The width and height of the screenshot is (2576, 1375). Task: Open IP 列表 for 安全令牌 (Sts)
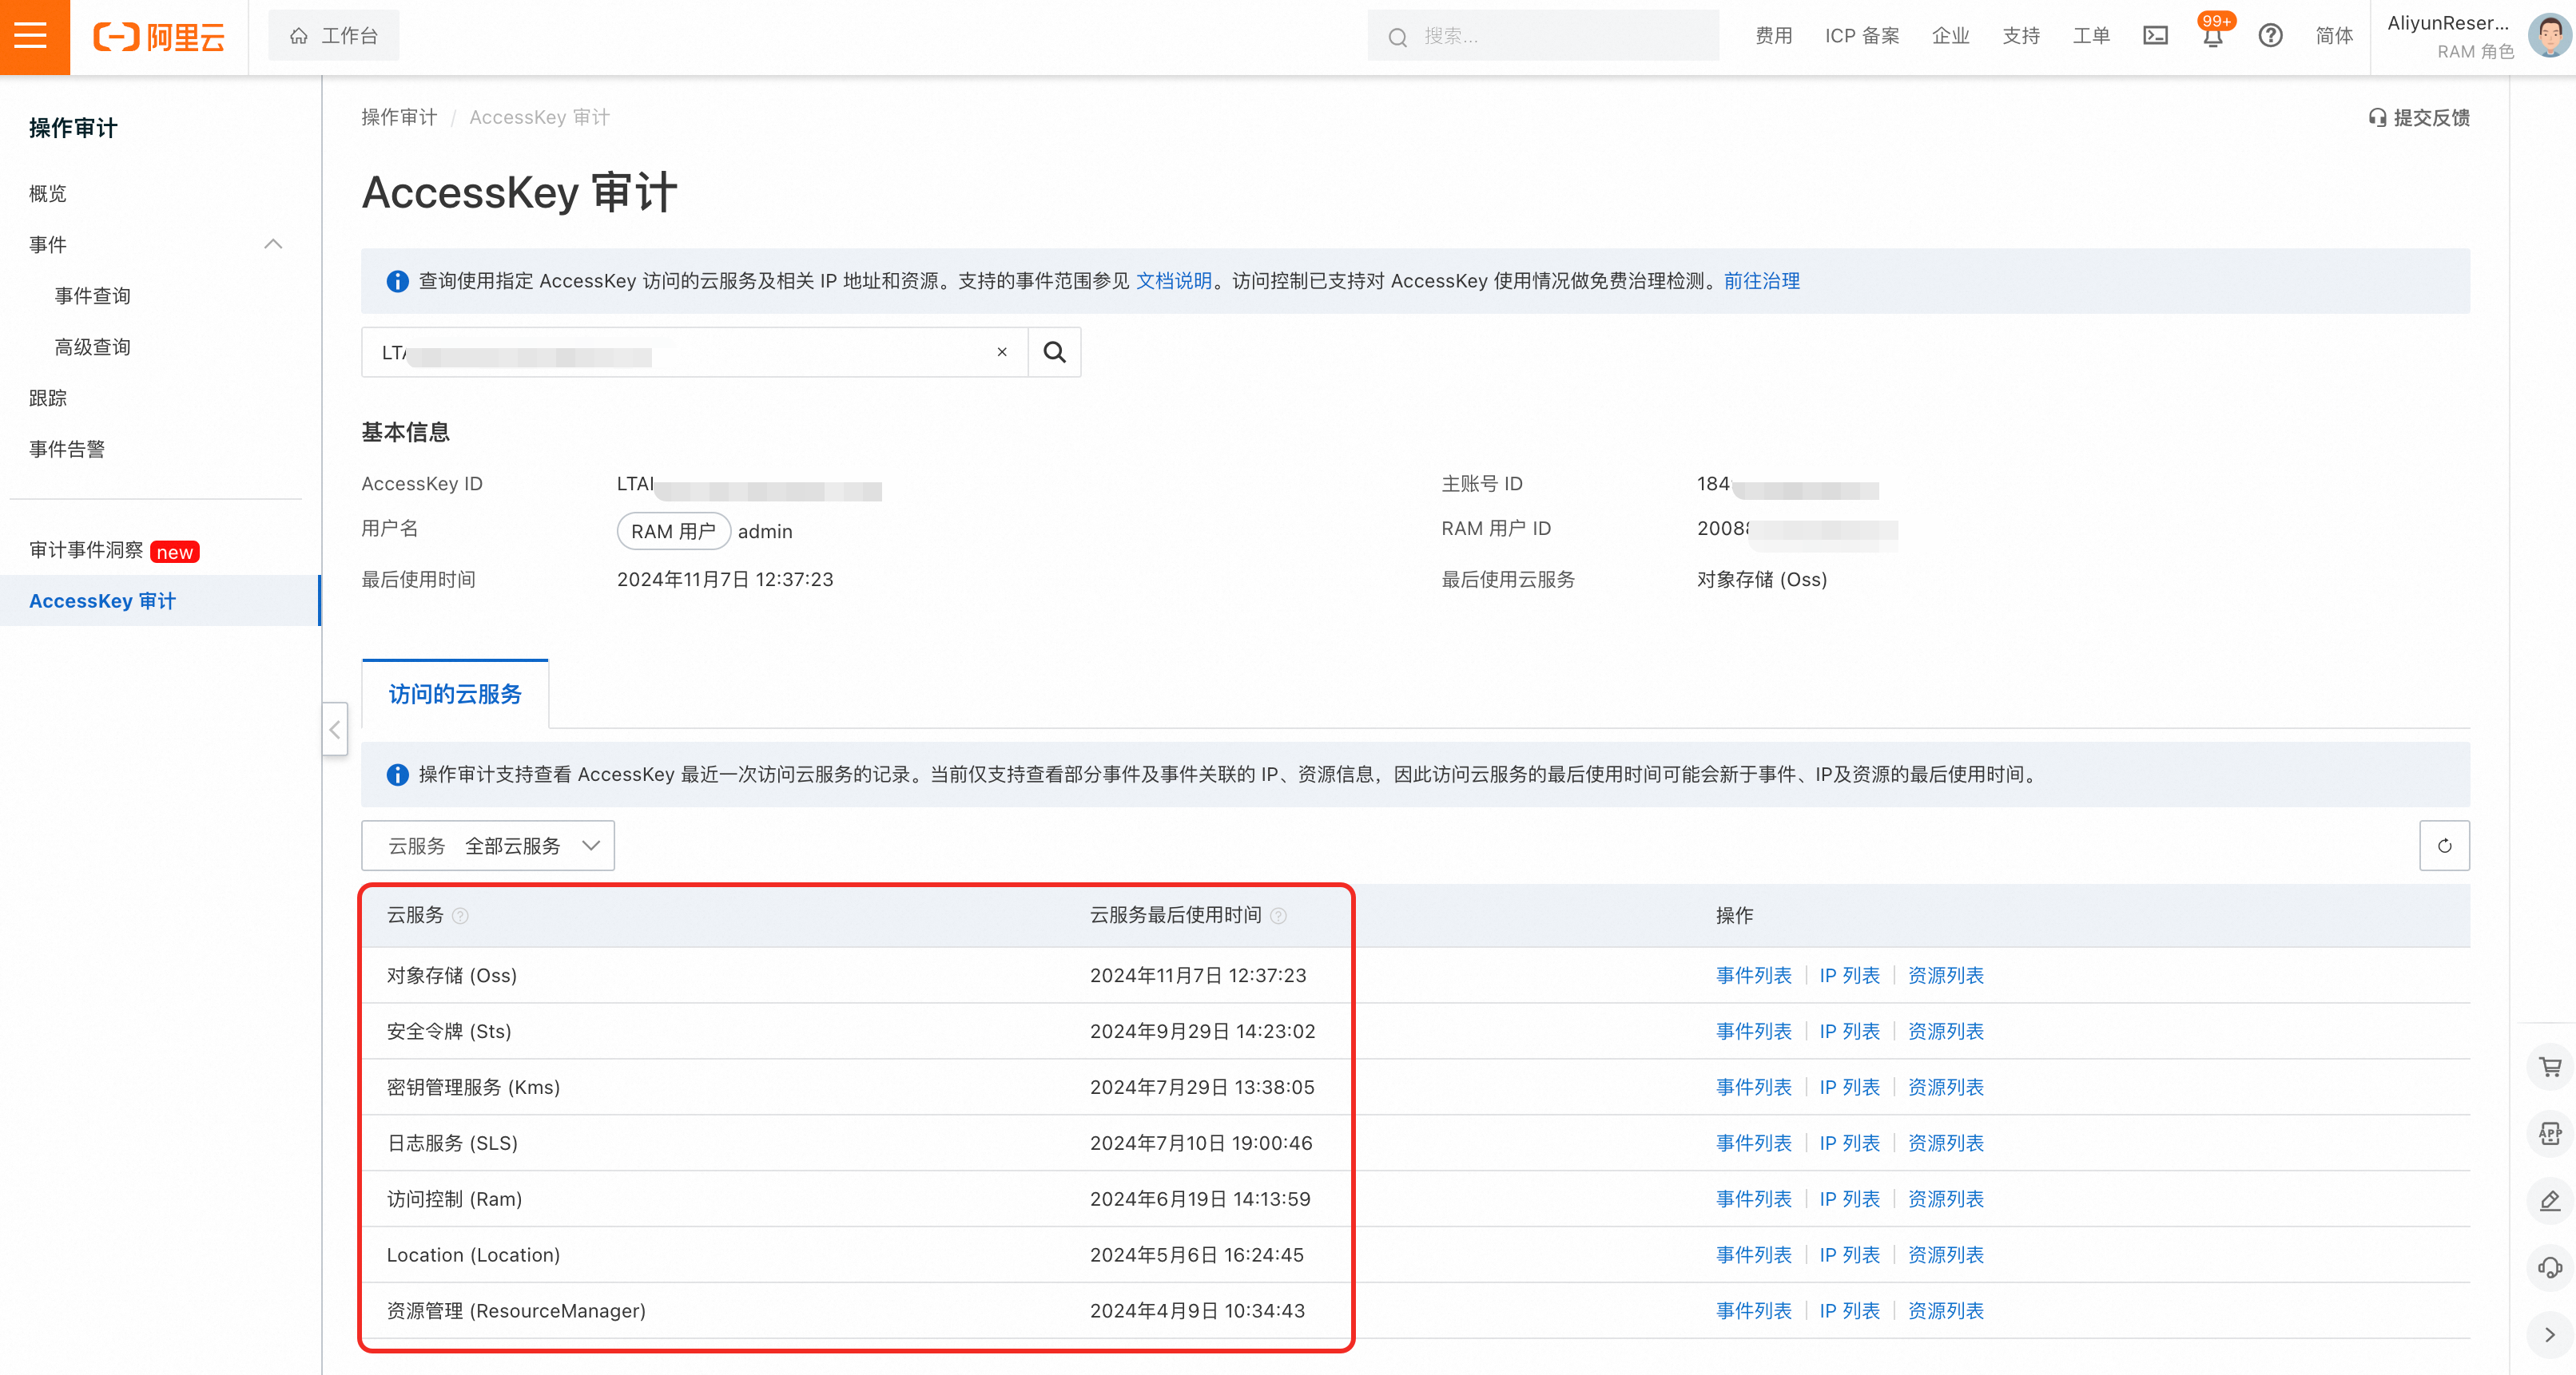tap(1850, 1032)
